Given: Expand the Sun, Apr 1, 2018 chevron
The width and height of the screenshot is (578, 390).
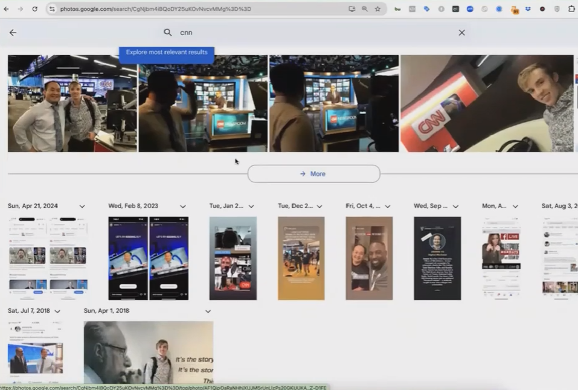Looking at the screenshot, I should [208, 311].
